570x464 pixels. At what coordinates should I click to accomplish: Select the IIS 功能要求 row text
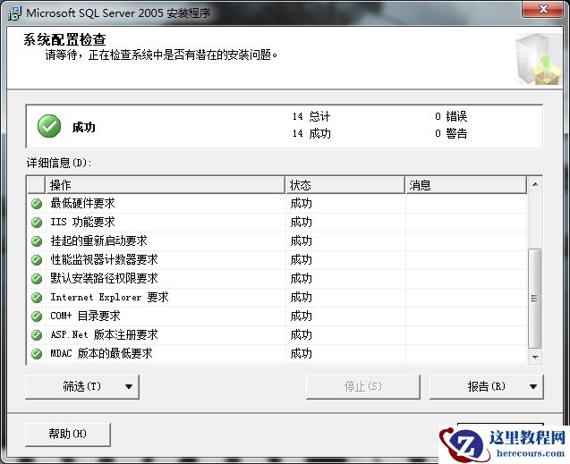(x=82, y=222)
